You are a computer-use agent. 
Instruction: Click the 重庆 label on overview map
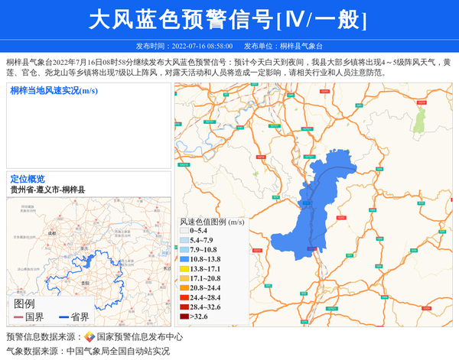[84, 248]
